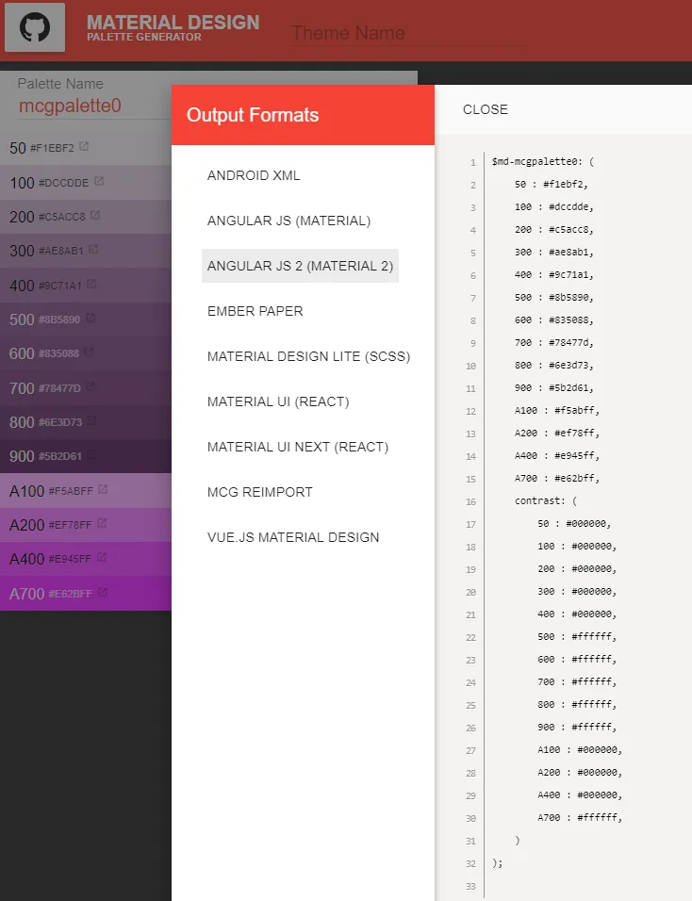This screenshot has height=901, width=692.
Task: Click the Output Formats dialog heading
Action: click(x=253, y=115)
